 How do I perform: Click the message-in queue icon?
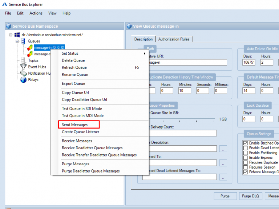coord(30,48)
